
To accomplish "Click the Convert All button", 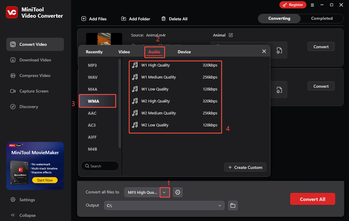I will (312, 199).
